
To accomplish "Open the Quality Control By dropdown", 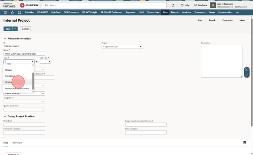I will click(x=24, y=110).
